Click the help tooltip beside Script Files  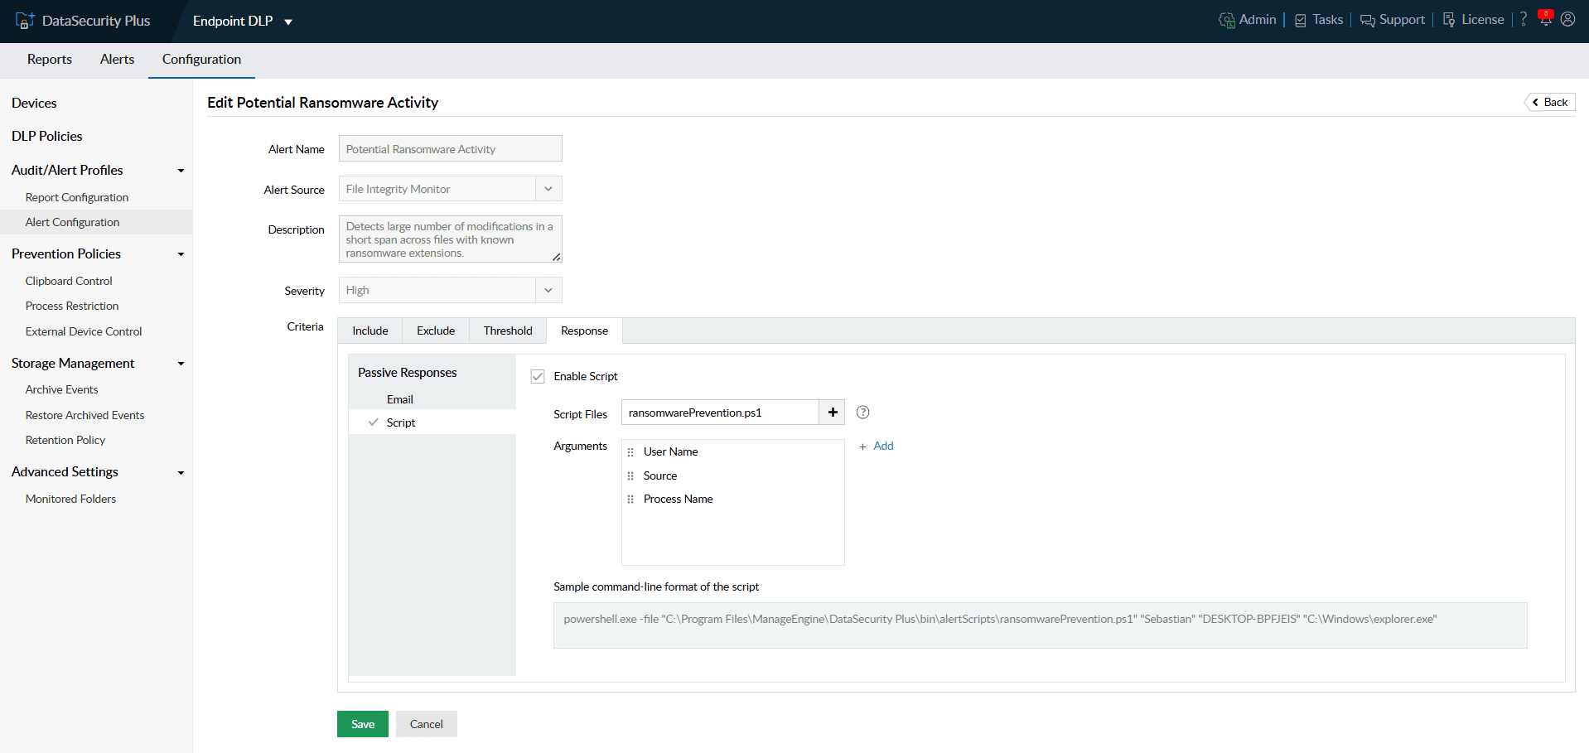(x=862, y=412)
